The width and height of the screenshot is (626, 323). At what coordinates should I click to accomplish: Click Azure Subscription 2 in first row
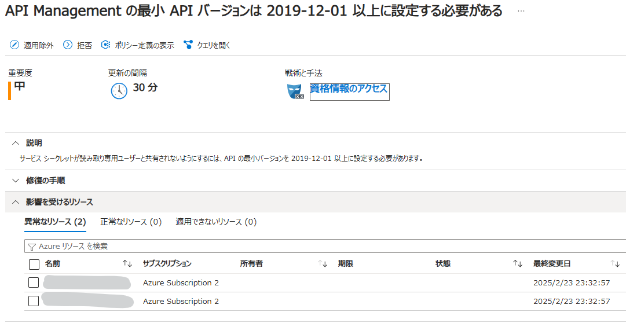click(x=181, y=282)
